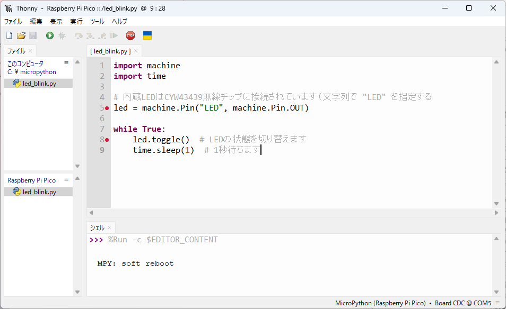Open the ファイル menu
The image size is (506, 309).
pyautogui.click(x=13, y=22)
